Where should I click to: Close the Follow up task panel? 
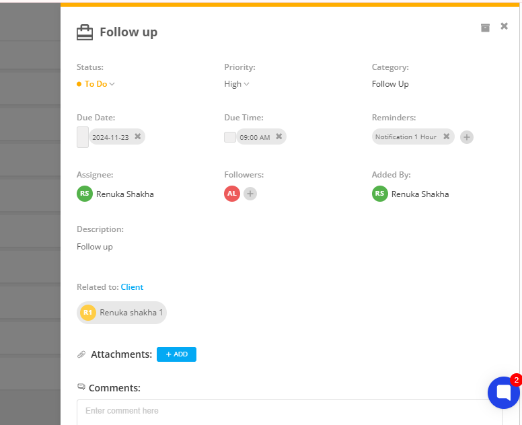click(x=504, y=26)
